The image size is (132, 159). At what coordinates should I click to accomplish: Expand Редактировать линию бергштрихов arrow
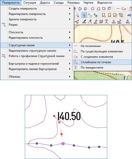tap(70, 69)
